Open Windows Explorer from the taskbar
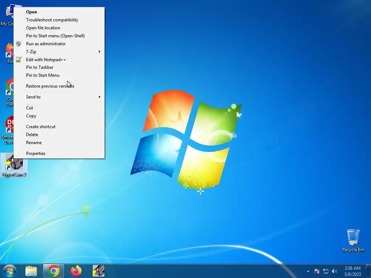This screenshot has width=371, height=278. [31, 271]
